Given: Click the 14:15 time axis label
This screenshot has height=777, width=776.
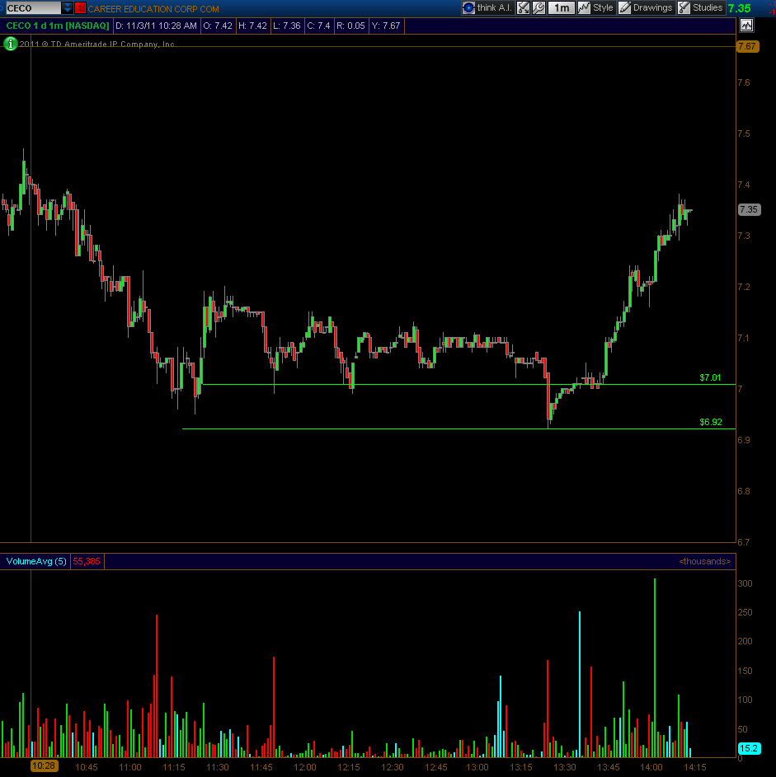Looking at the screenshot, I should tap(695, 767).
